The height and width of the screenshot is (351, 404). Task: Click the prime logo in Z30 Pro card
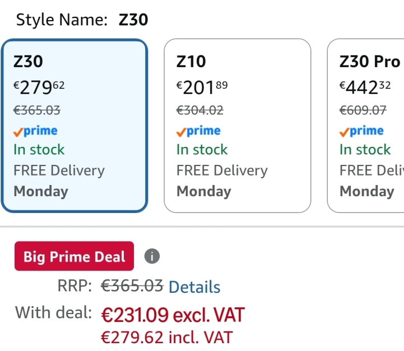point(361,131)
